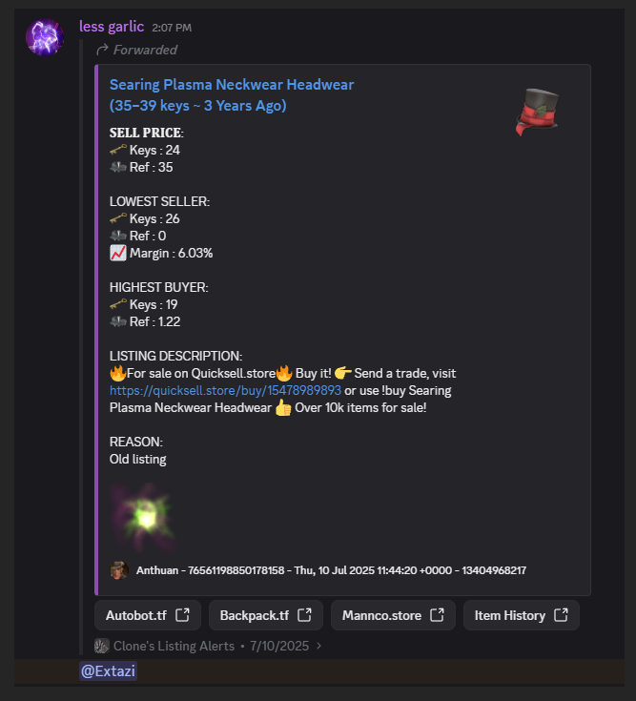Click the Clone's Listing Alerts server icon
Viewport: 636px width, 701px height.
point(101,646)
